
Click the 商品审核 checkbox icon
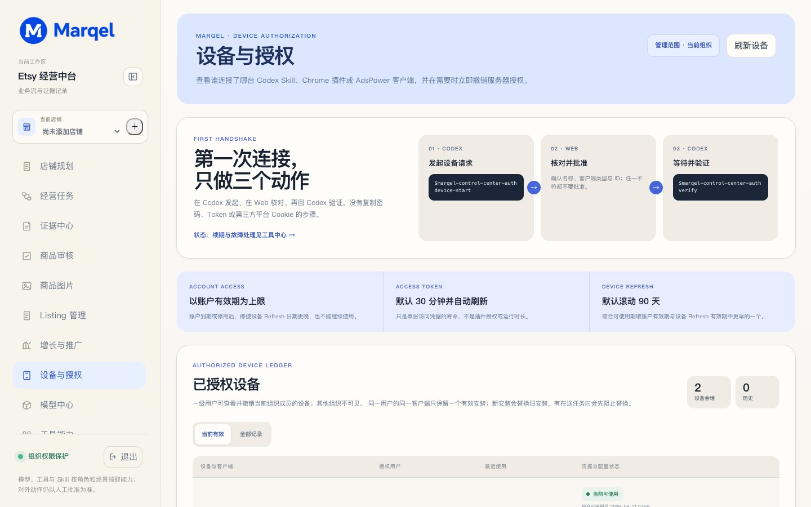point(26,256)
